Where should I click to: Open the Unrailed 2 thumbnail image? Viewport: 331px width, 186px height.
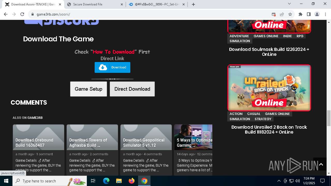point(269,88)
